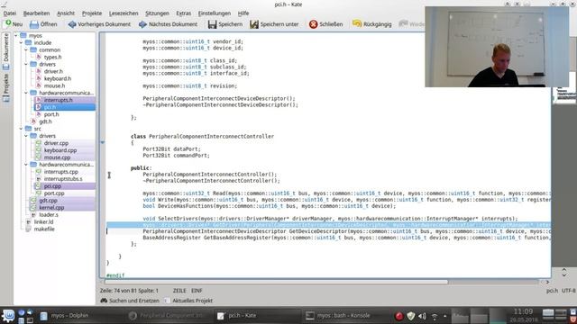Viewport: 577px width, 324px height.
Task: Open mouse.cpp file
Action: [x=57, y=157]
